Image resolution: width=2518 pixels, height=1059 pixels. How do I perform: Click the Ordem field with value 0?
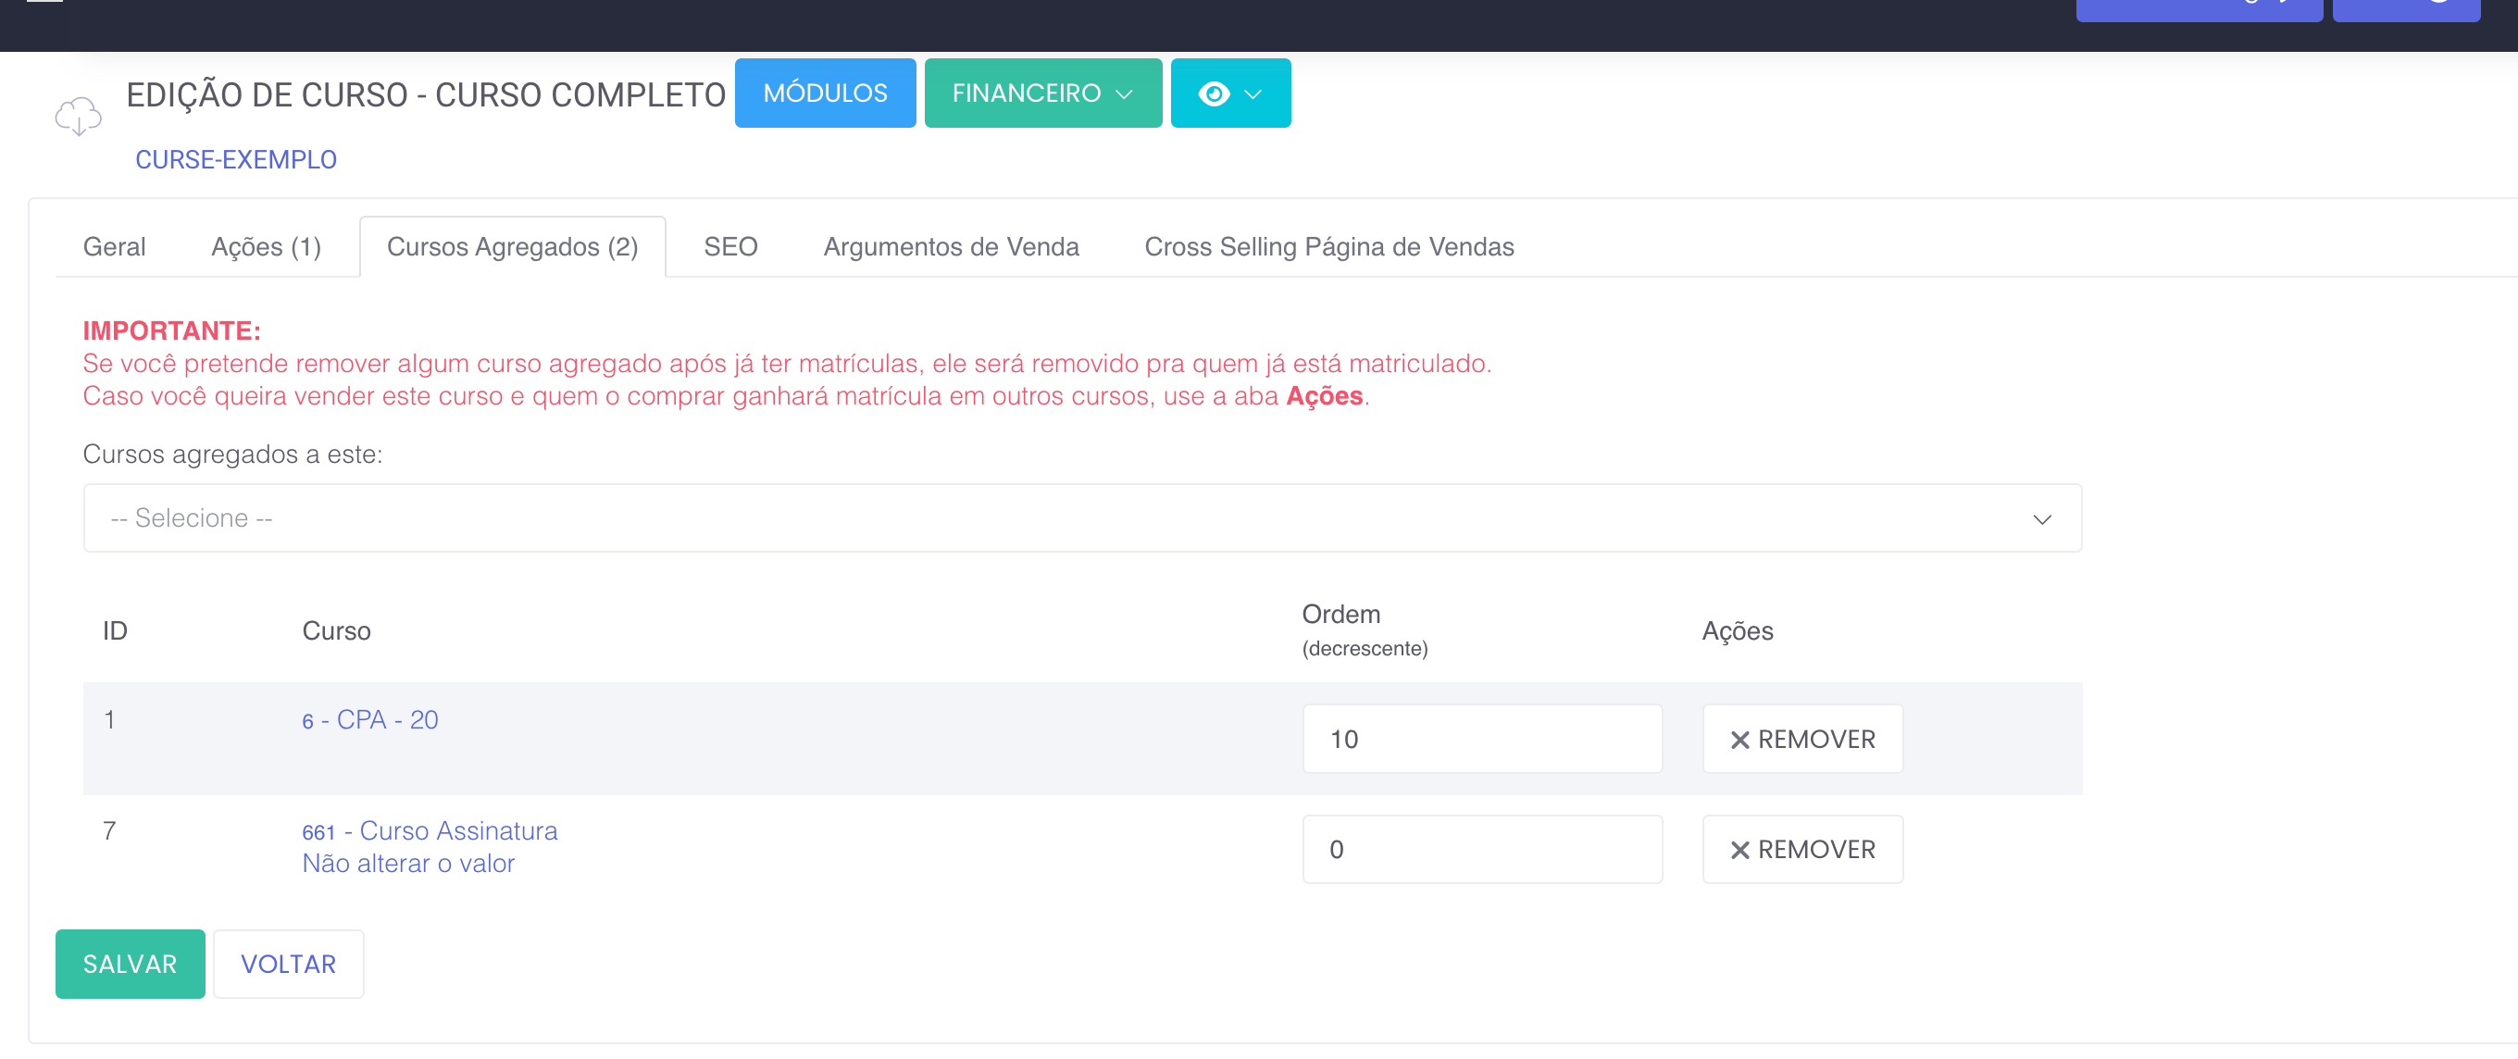1481,850
